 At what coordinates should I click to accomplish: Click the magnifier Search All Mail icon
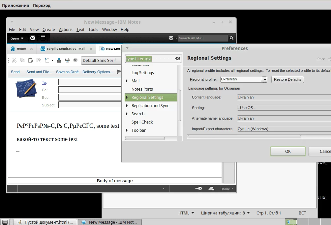coord(232,38)
